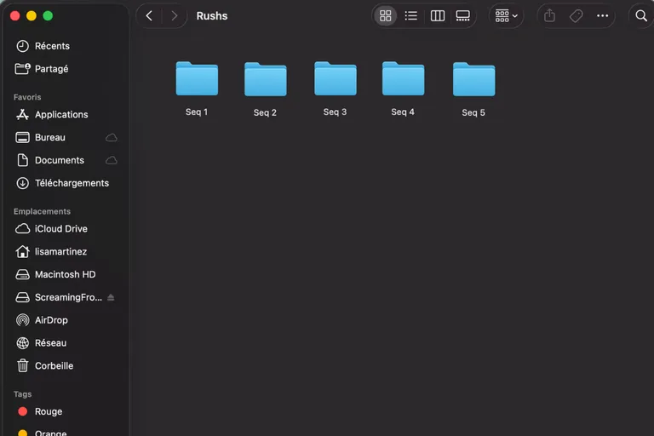The height and width of the screenshot is (436, 654).
Task: Click the Seq 5 folder name
Action: point(473,112)
